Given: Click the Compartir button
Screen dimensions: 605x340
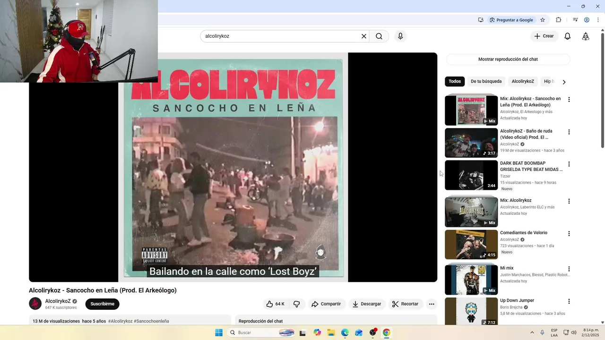Looking at the screenshot, I should 326,304.
